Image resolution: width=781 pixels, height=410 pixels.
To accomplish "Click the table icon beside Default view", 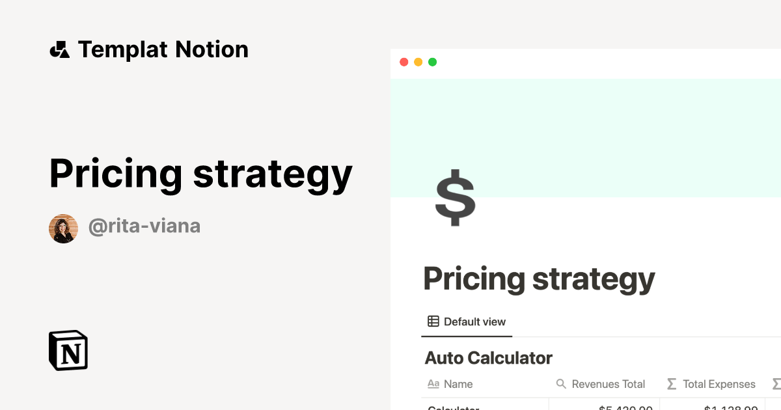I will (432, 321).
